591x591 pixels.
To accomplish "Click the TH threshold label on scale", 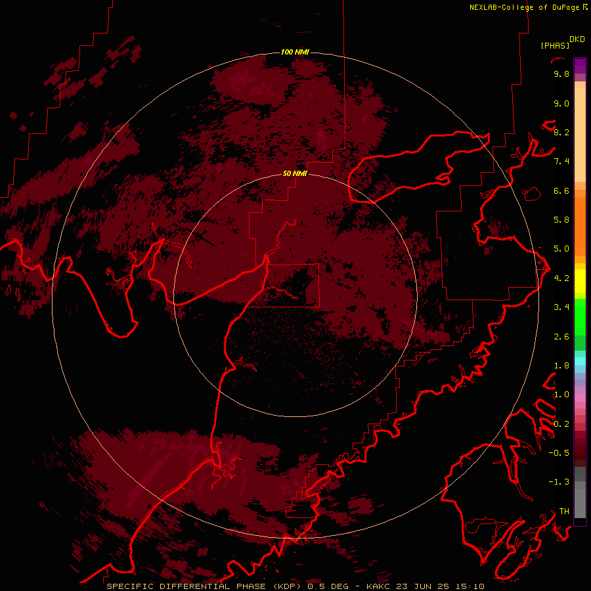I will [x=564, y=511].
